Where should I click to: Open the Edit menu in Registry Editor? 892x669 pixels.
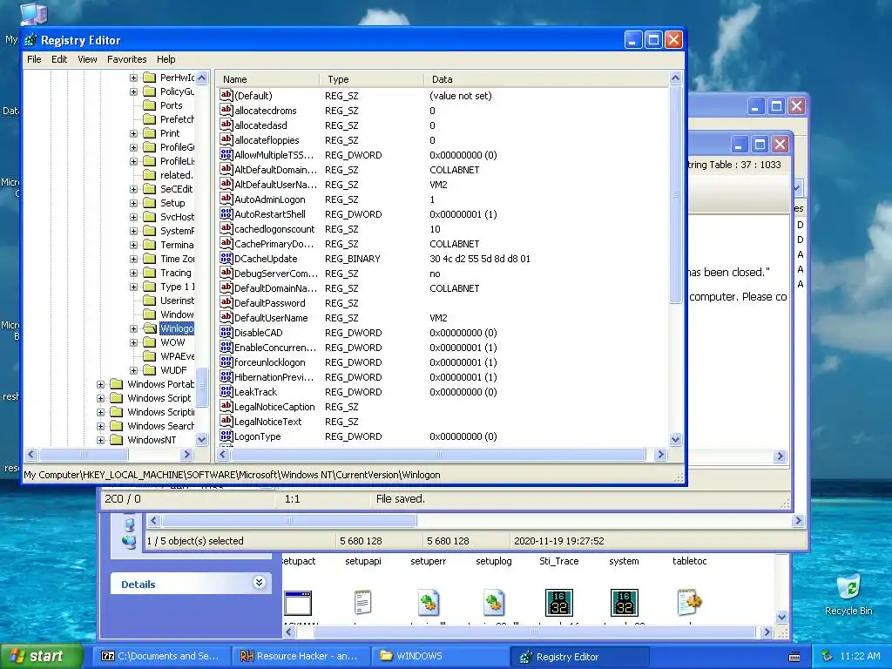tap(59, 59)
